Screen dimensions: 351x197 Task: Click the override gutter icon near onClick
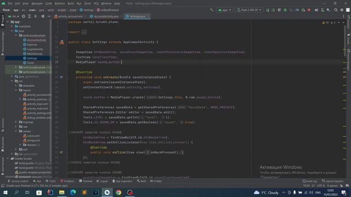[61, 152]
